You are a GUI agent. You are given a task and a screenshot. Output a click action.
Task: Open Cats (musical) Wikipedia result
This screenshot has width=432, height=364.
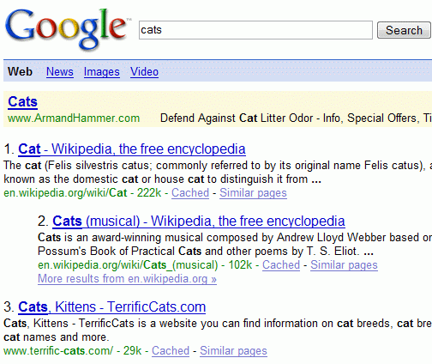tap(199, 221)
